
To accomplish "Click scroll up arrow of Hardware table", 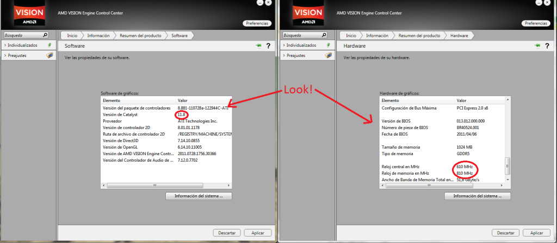I will (508, 100).
